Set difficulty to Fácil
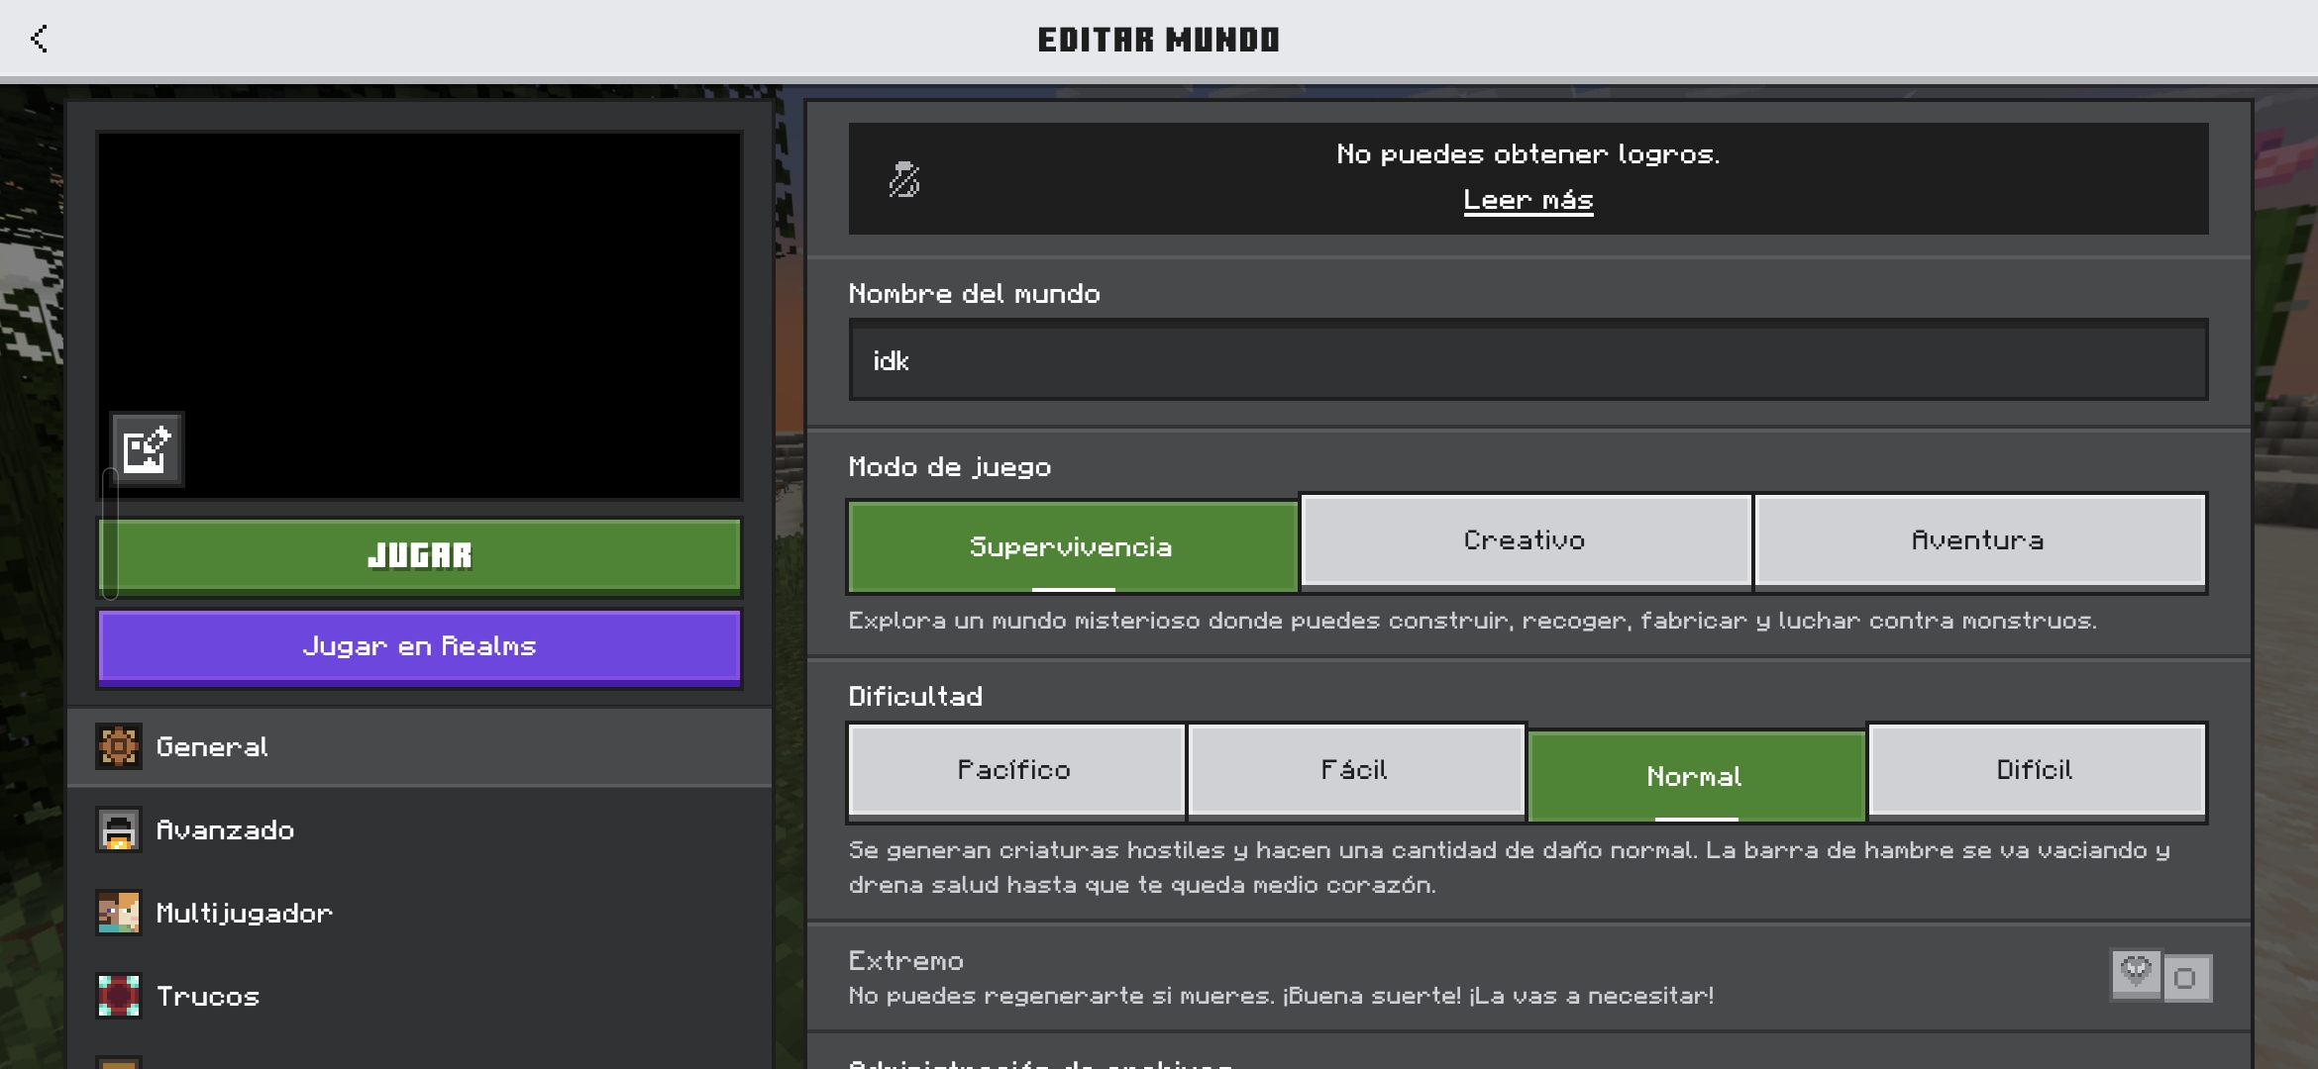 pyautogui.click(x=1355, y=770)
